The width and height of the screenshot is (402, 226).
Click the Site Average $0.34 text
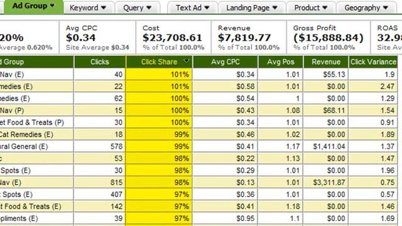(97, 48)
